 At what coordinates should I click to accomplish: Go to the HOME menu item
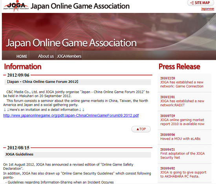click(22, 56)
